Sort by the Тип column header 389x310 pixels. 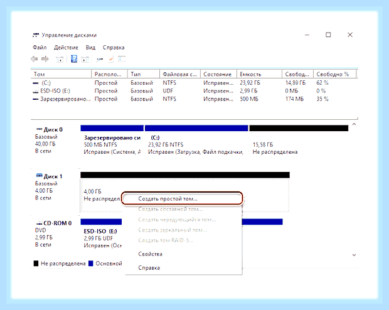pos(144,74)
